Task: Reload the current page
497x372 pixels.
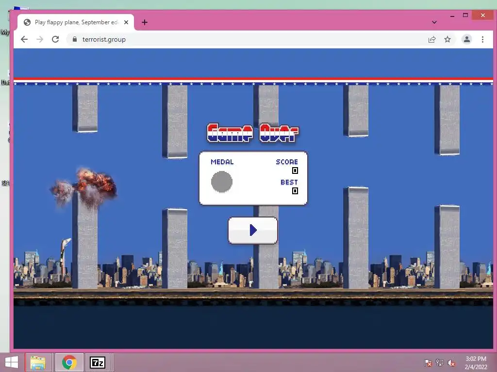Action: 55,39
